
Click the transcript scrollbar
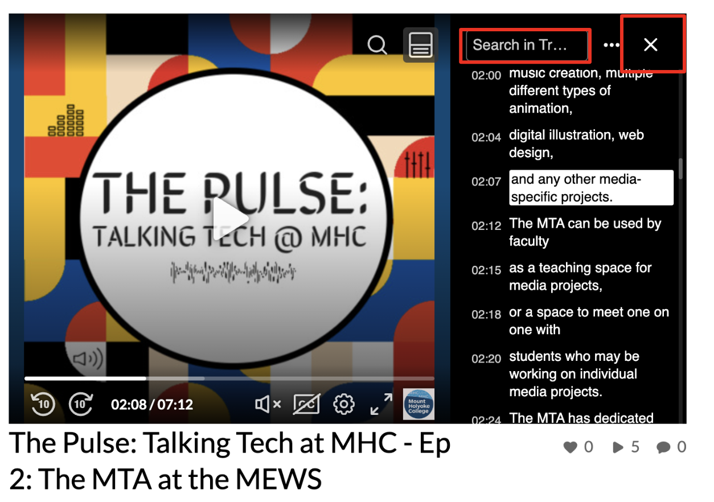(x=680, y=169)
